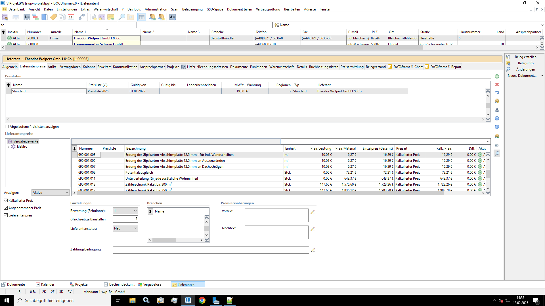Click the green add icon beside Preislisten
This screenshot has width=545, height=306.
click(x=497, y=76)
